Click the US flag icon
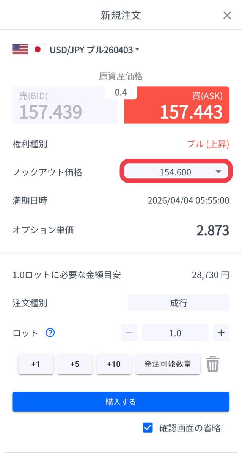The width and height of the screenshot is (242, 453). coord(20,49)
